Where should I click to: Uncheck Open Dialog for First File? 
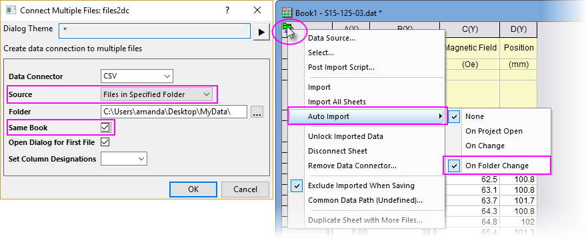click(x=105, y=142)
